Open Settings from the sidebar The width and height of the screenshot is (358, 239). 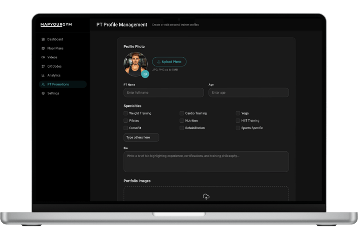coord(62,93)
